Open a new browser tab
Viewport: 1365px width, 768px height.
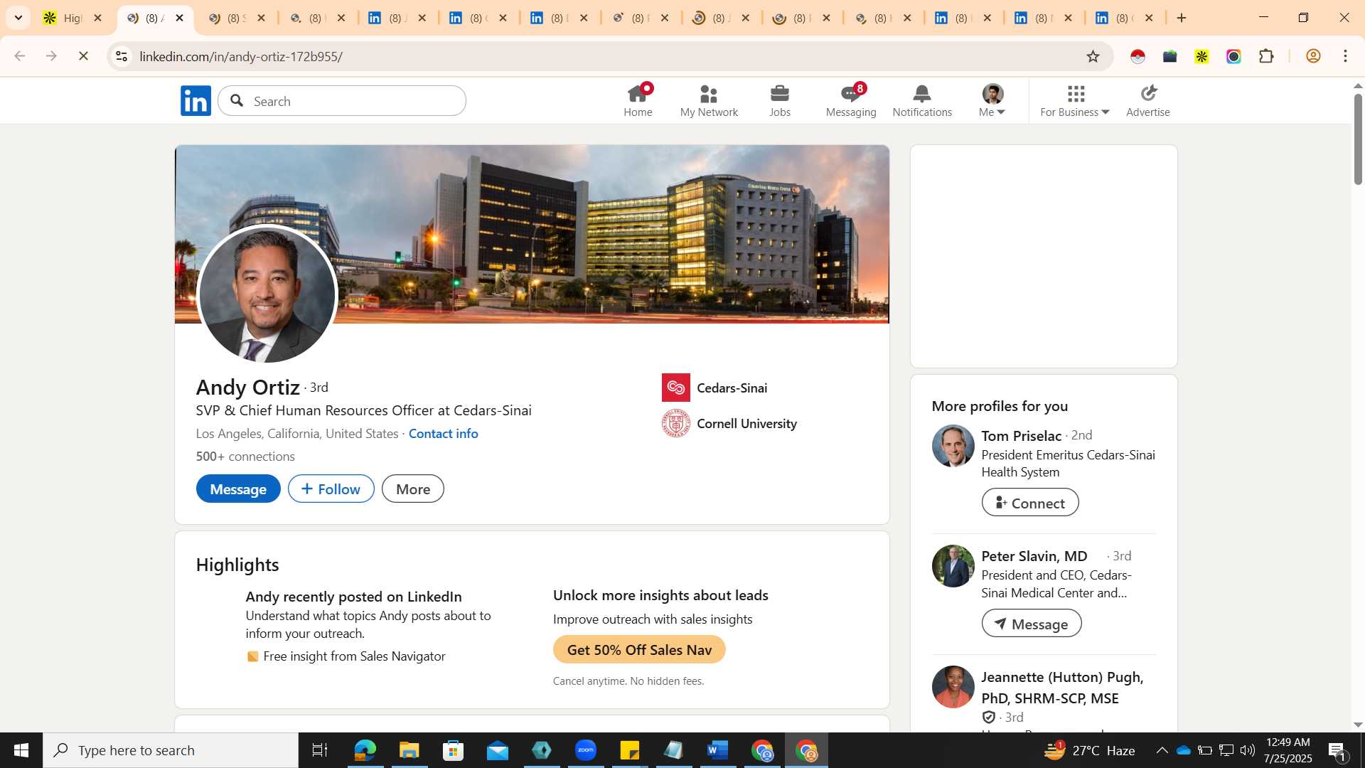tap(1182, 18)
